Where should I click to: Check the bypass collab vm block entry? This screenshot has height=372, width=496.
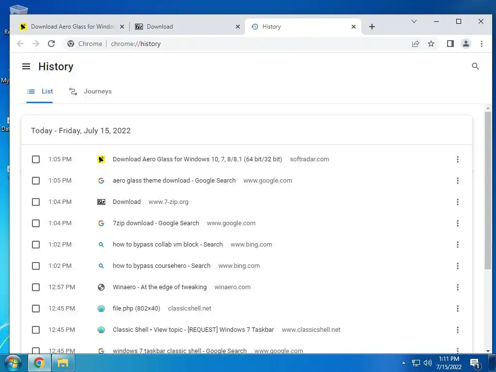click(36, 245)
